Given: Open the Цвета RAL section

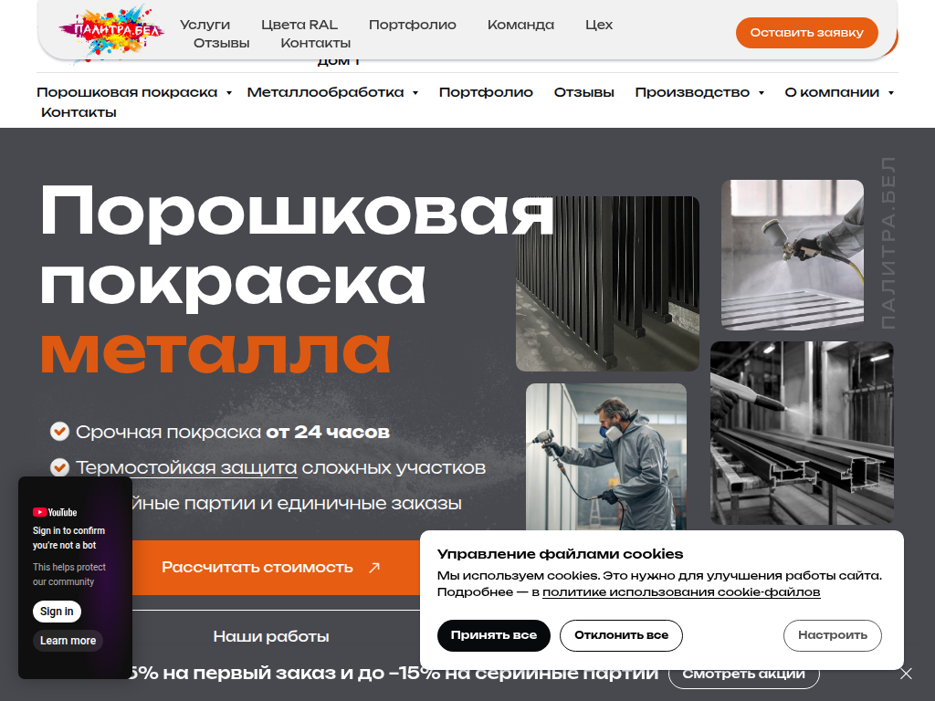Looking at the screenshot, I should pos(299,25).
